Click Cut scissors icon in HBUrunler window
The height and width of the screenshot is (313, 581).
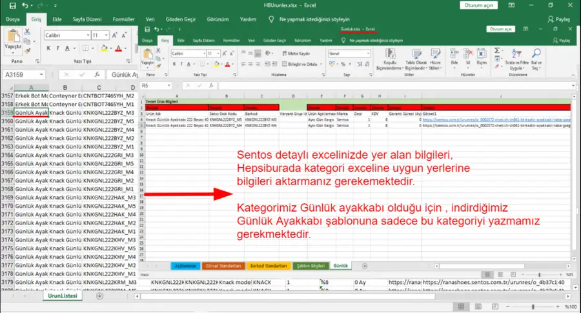(x=27, y=32)
